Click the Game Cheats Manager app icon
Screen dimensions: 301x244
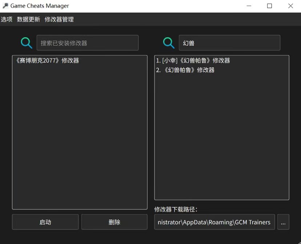click(5, 6)
